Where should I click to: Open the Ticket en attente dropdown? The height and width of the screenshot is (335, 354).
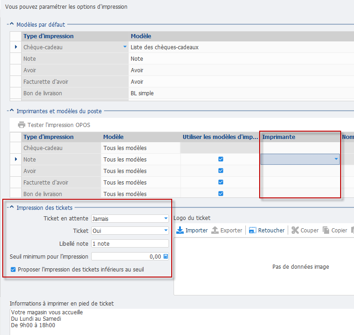point(166,219)
